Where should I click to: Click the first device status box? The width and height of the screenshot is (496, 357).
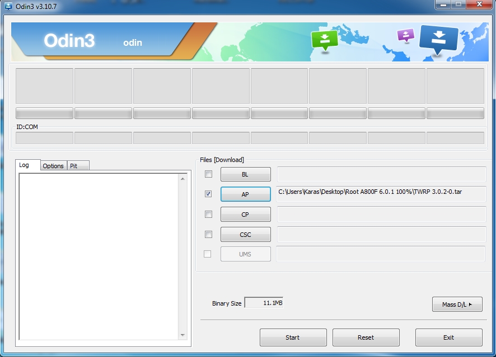click(x=44, y=86)
